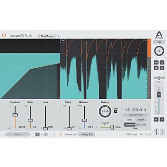Select the B comparison state

(x=45, y=135)
